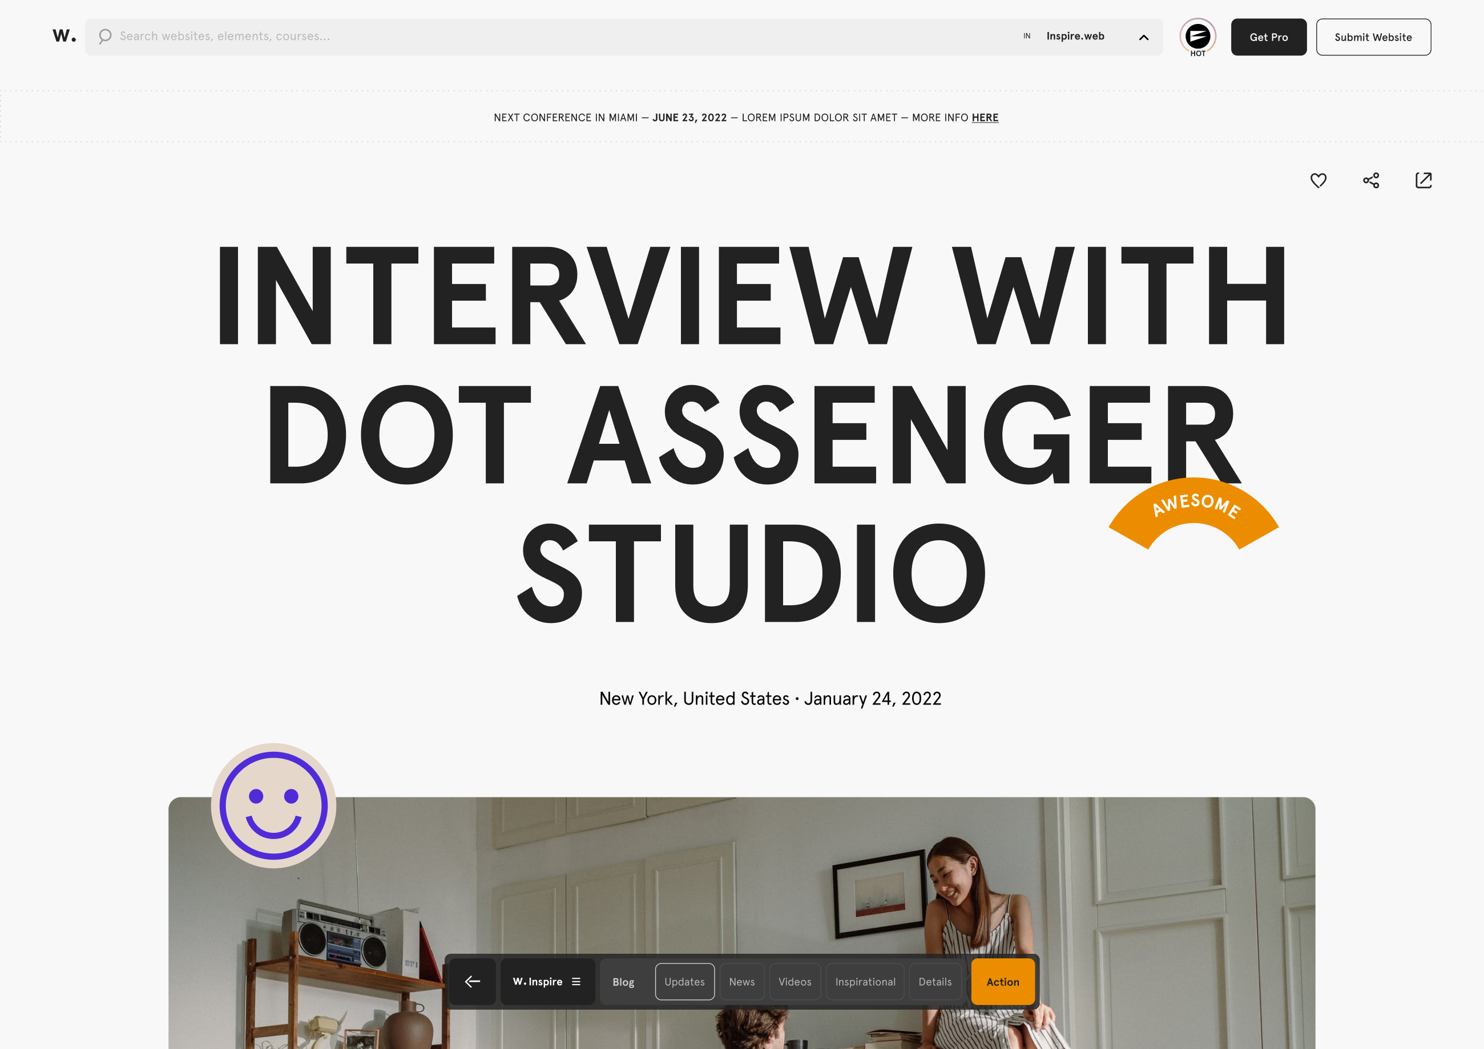The width and height of the screenshot is (1484, 1049).
Task: Select the Updates tab
Action: (x=684, y=981)
